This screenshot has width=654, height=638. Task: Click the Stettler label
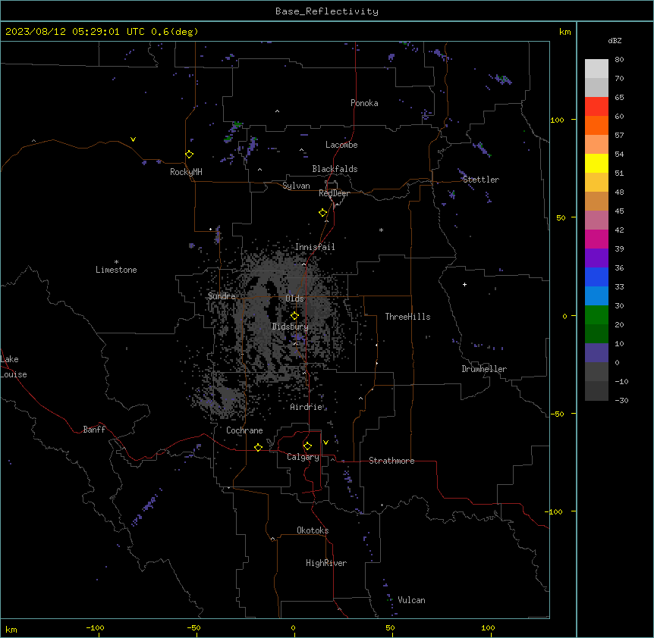click(481, 180)
